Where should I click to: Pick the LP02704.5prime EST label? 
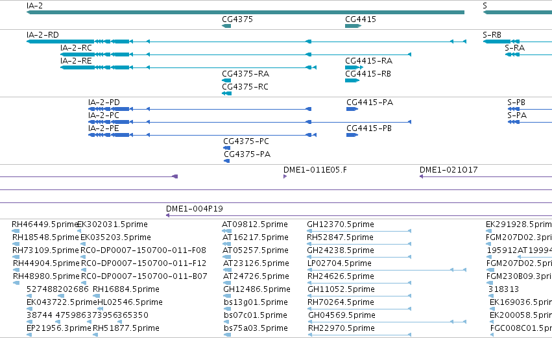(x=339, y=263)
